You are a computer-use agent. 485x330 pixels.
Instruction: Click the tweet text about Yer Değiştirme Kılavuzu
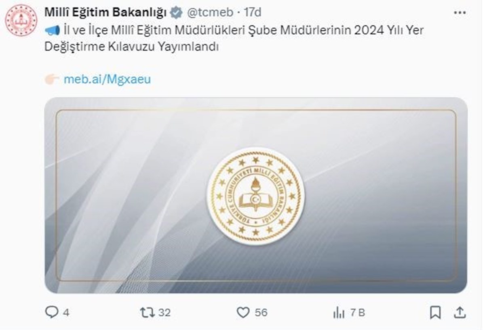234,38
